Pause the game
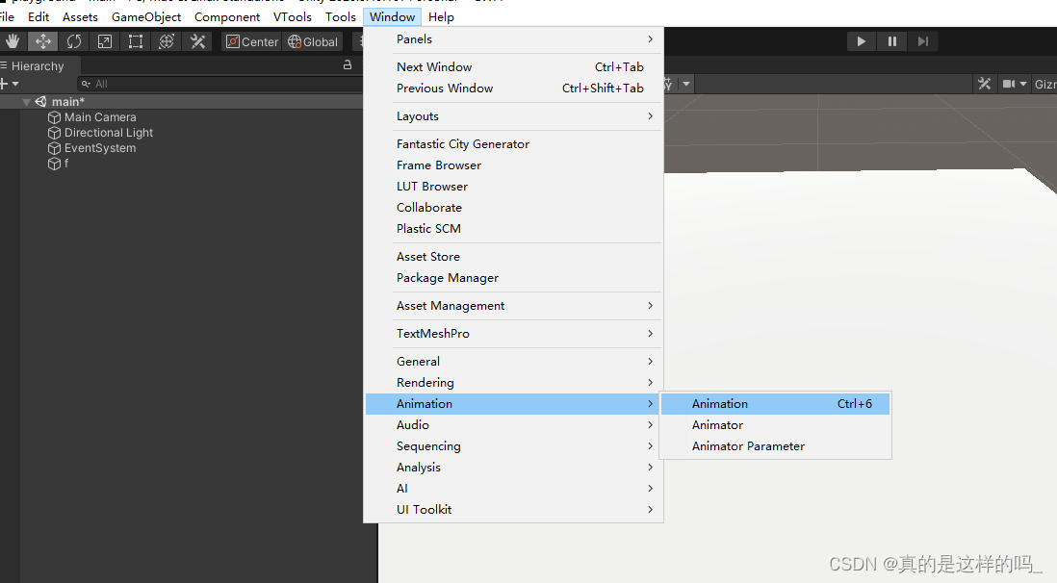This screenshot has width=1057, height=583. [891, 41]
